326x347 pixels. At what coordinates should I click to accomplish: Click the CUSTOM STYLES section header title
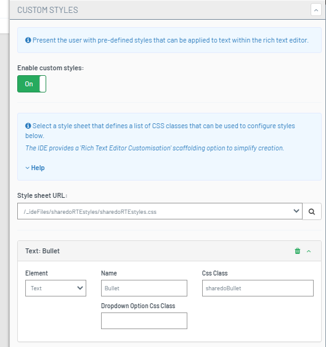(47, 10)
